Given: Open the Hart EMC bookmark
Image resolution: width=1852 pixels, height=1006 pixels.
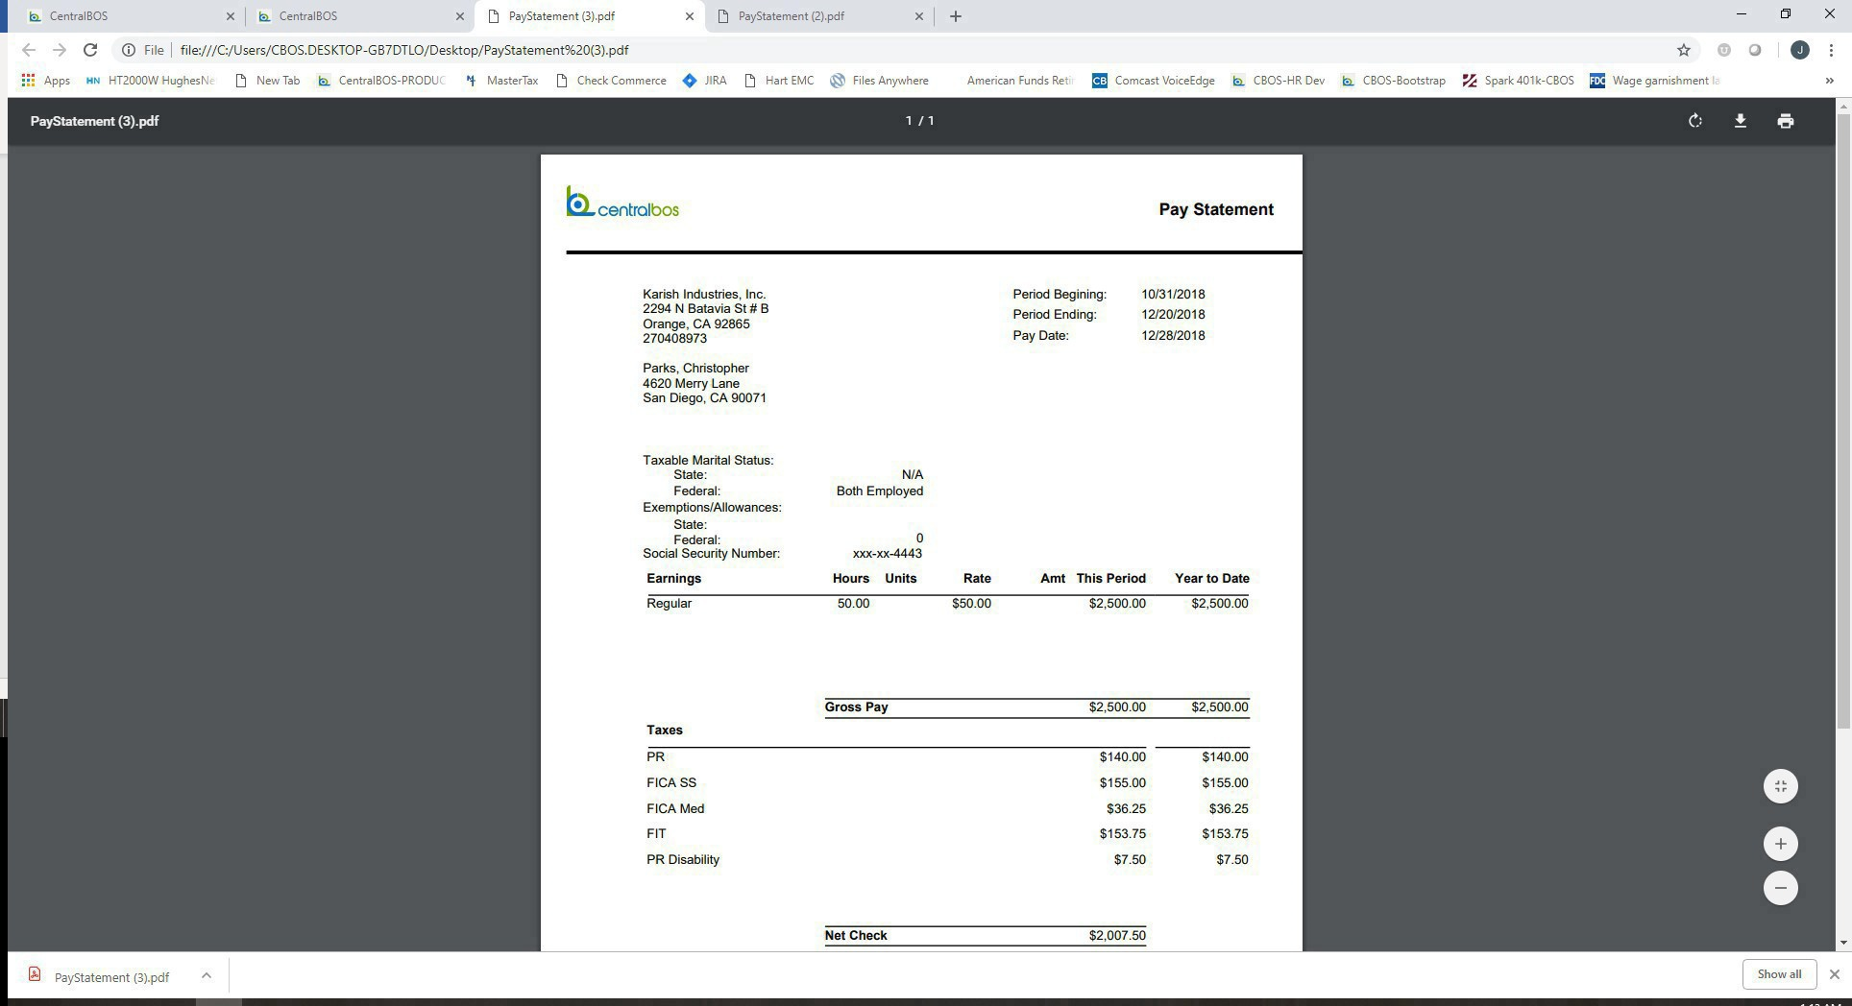Looking at the screenshot, I should tap(779, 81).
